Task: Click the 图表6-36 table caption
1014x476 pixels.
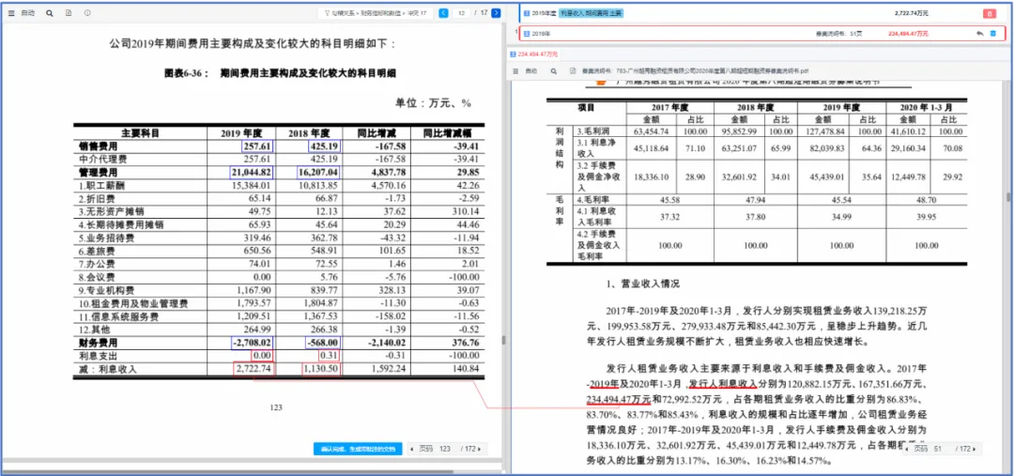Action: pyautogui.click(x=280, y=73)
